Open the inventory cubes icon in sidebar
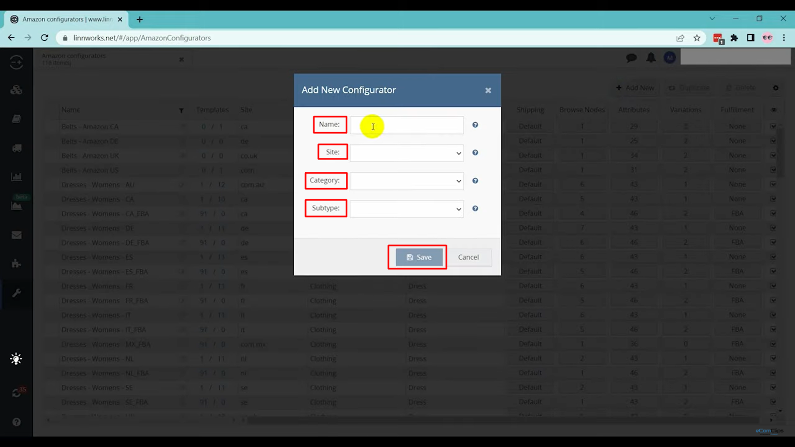795x447 pixels. [16, 90]
